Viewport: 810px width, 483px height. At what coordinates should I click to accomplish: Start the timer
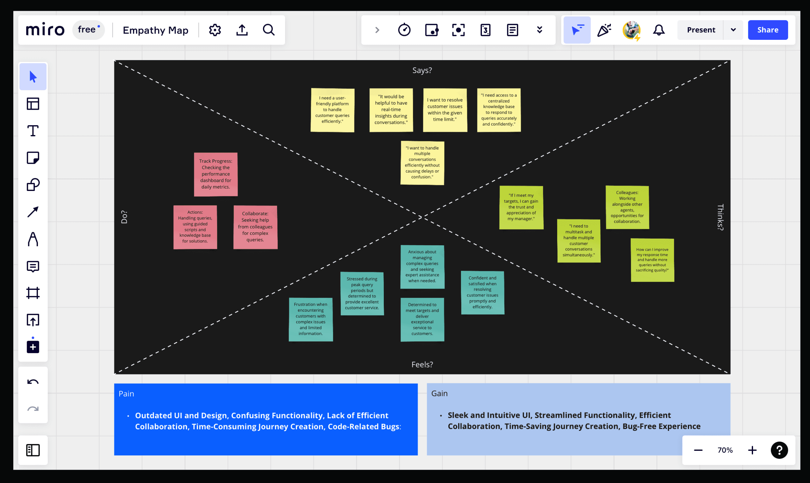[x=404, y=30]
